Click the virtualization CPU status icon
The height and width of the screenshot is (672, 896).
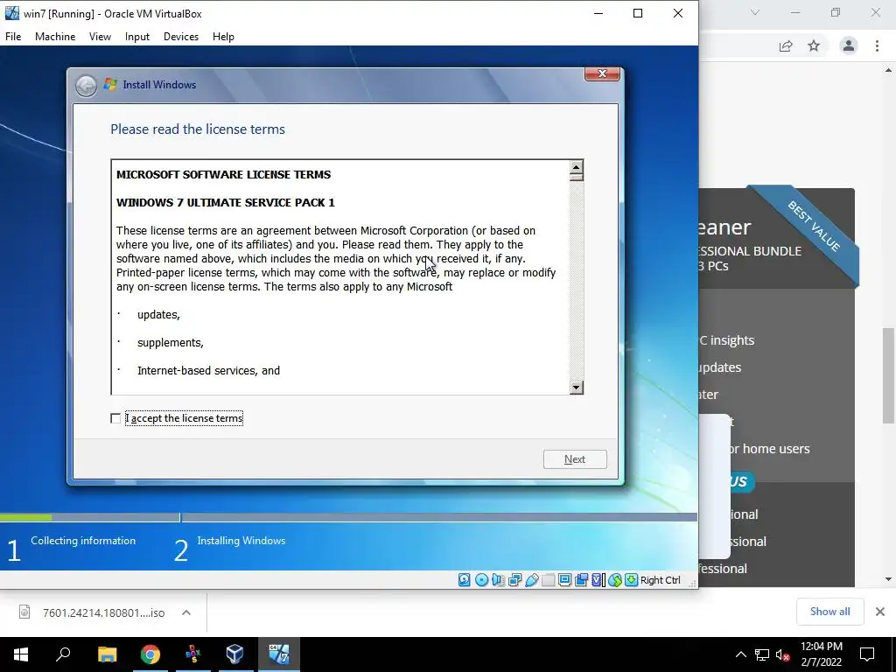(x=597, y=580)
